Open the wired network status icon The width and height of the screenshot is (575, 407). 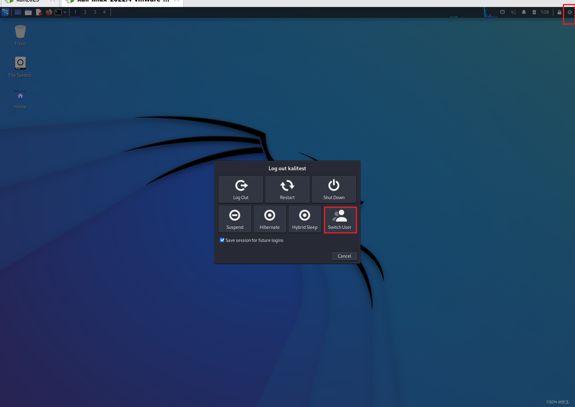pyautogui.click(x=503, y=12)
